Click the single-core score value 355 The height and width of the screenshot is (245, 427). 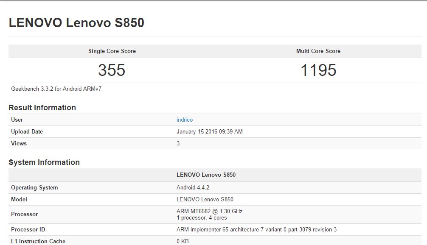pyautogui.click(x=112, y=70)
